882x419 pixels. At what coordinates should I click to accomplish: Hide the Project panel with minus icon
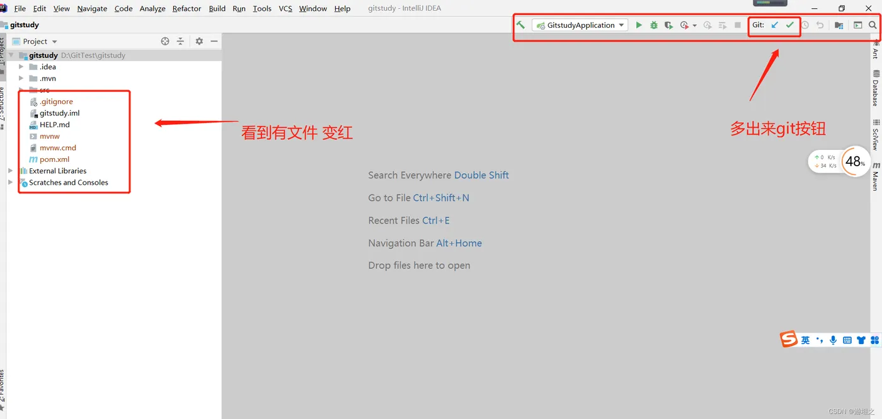point(214,41)
